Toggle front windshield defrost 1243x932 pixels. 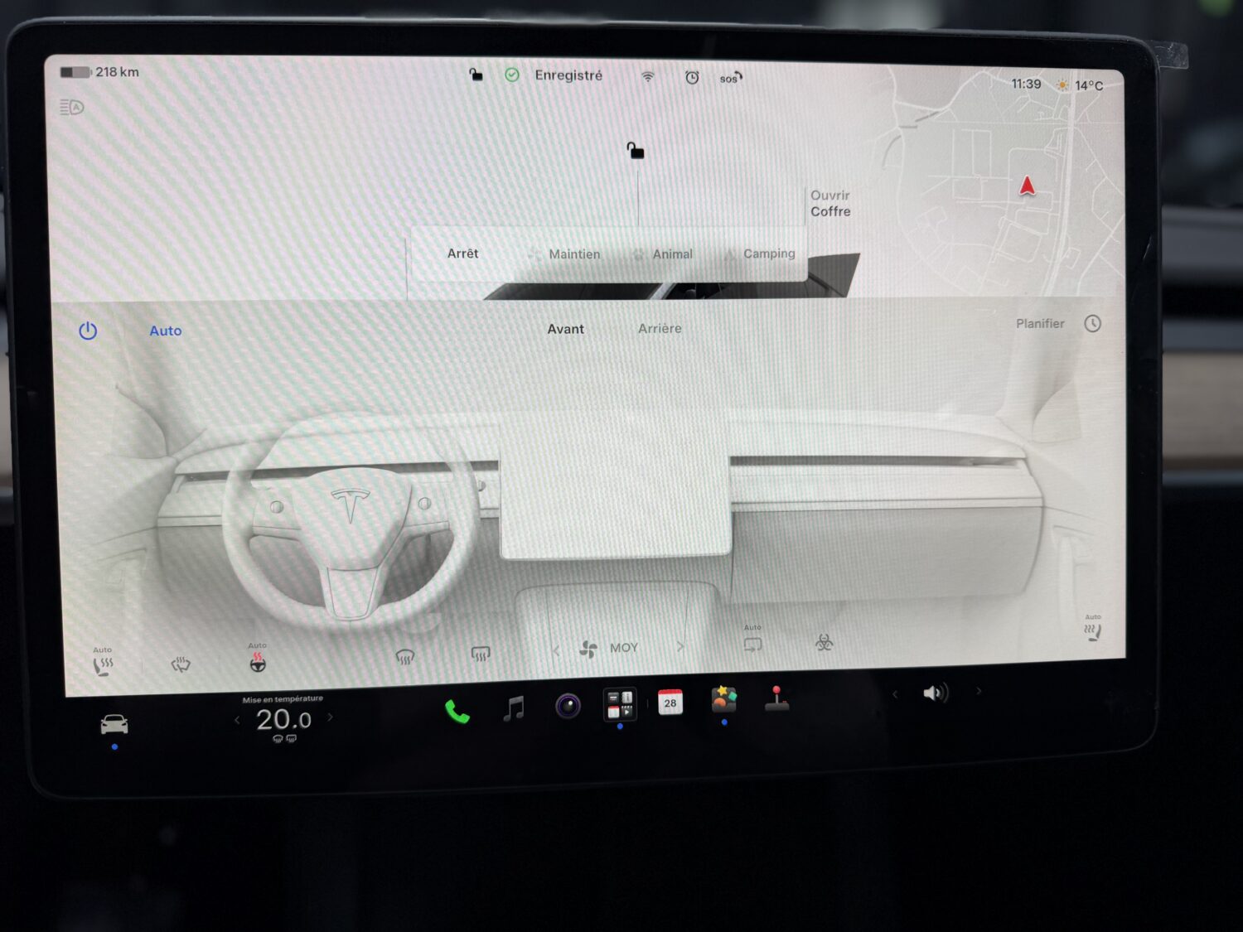404,657
